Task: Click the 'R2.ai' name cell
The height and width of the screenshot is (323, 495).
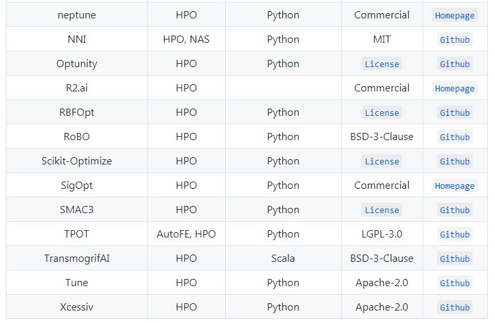Action: (x=77, y=87)
